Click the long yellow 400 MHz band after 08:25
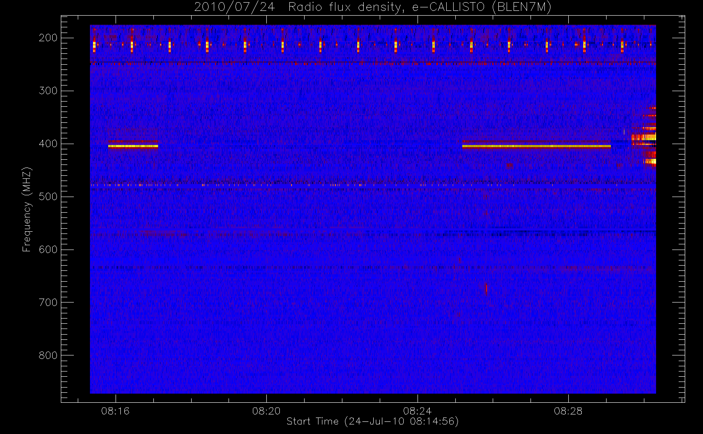The width and height of the screenshot is (703, 434). tap(537, 146)
